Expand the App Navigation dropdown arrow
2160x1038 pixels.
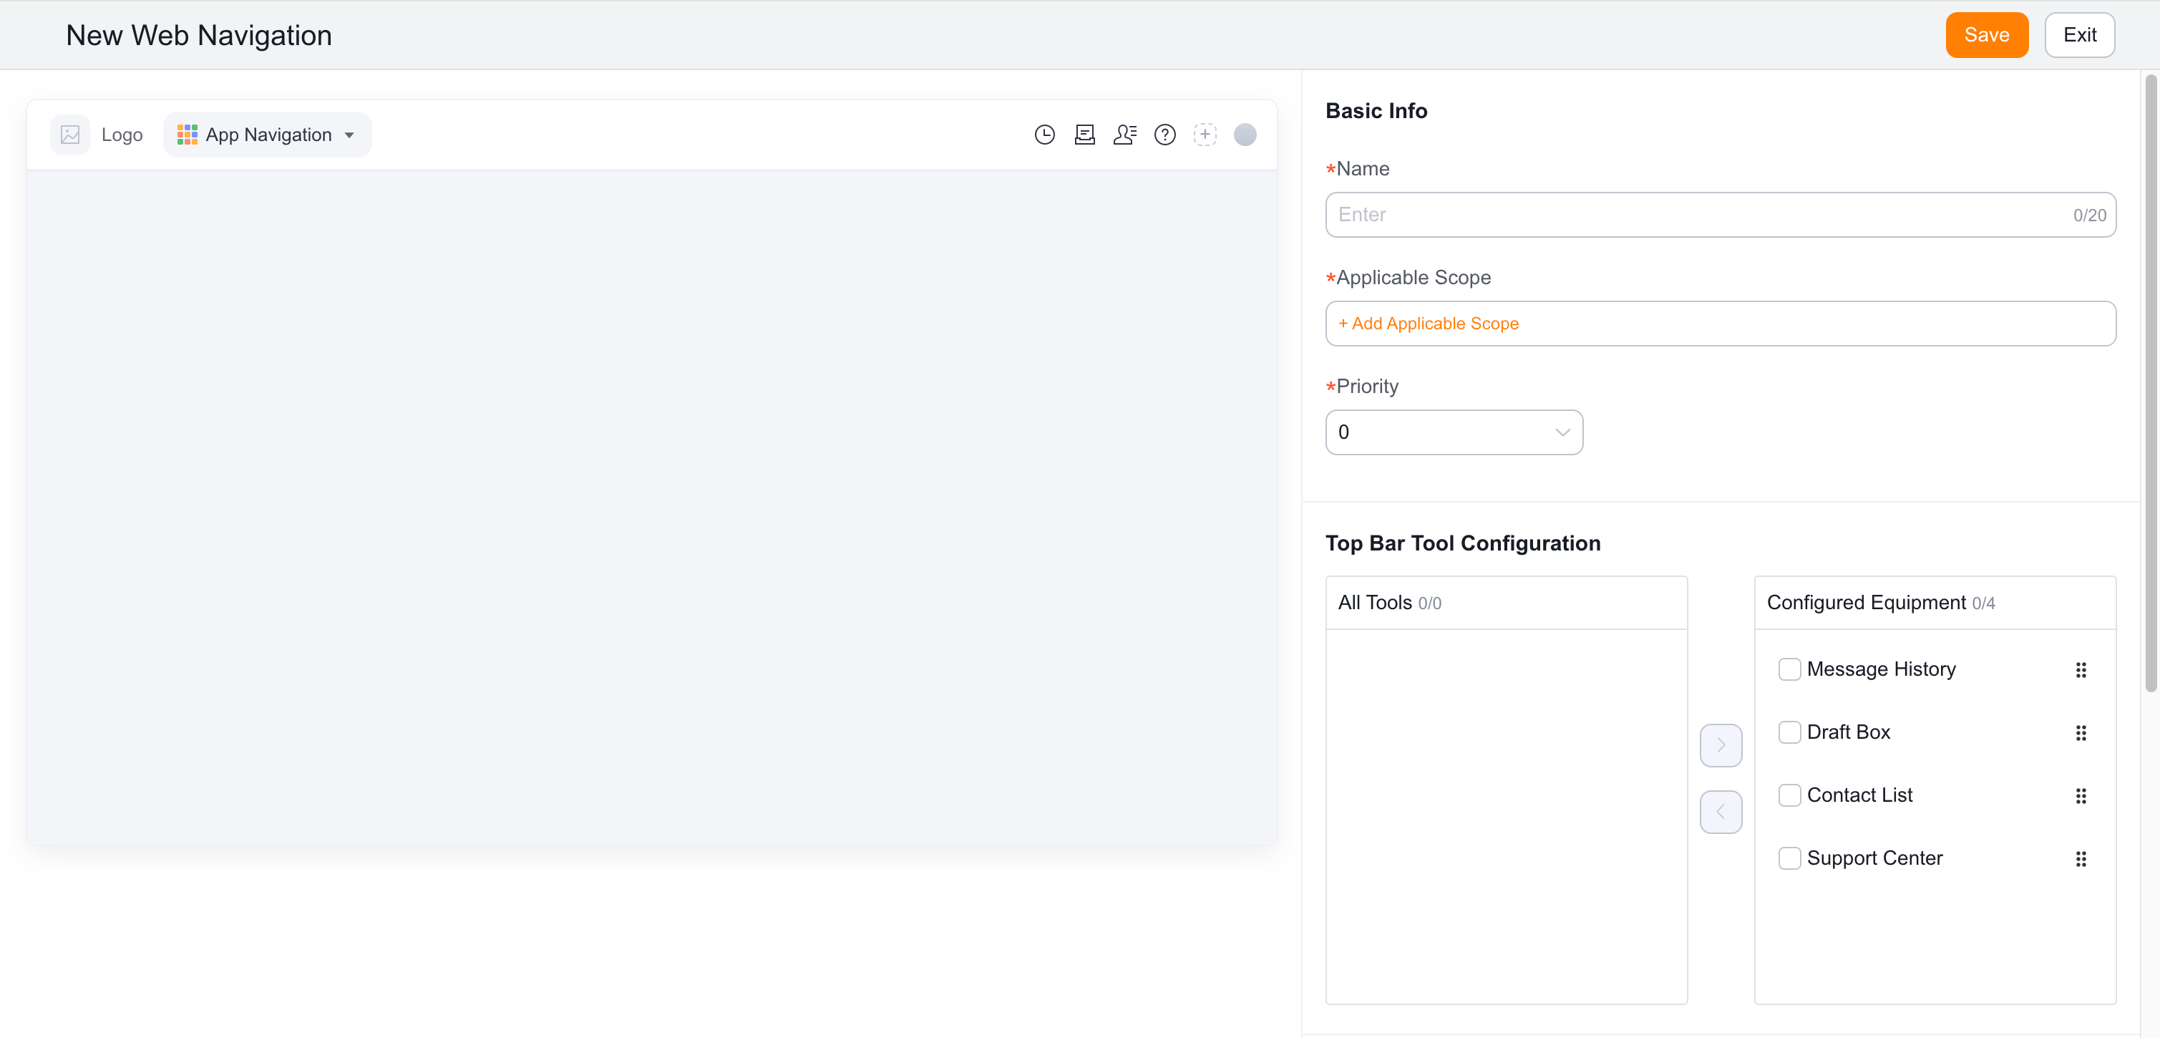pyautogui.click(x=349, y=135)
